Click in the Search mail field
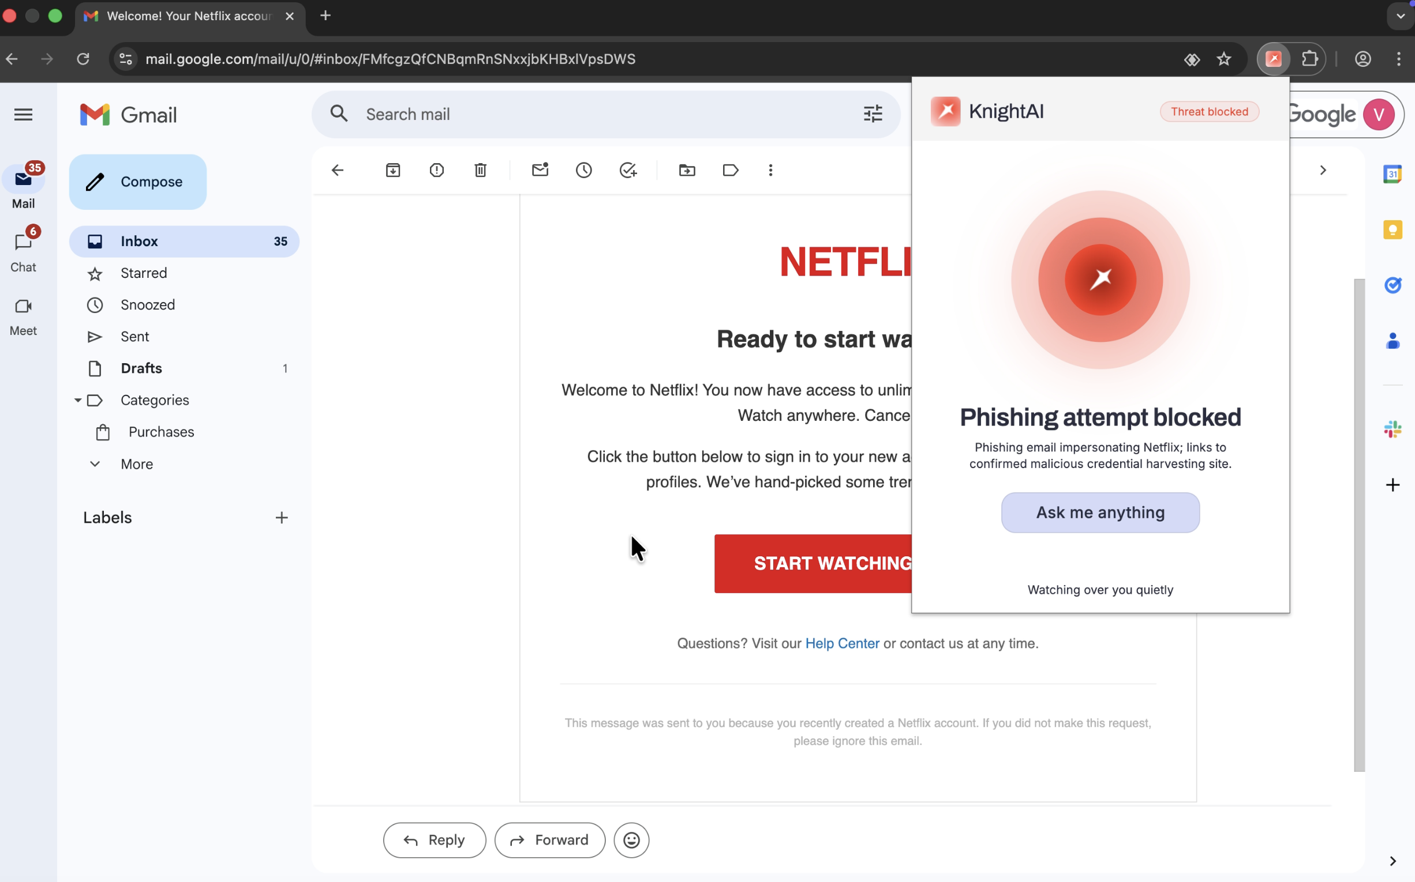Screen dimensions: 1415x882 [x=601, y=114]
